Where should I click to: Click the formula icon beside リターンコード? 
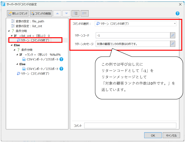pos(173,35)
